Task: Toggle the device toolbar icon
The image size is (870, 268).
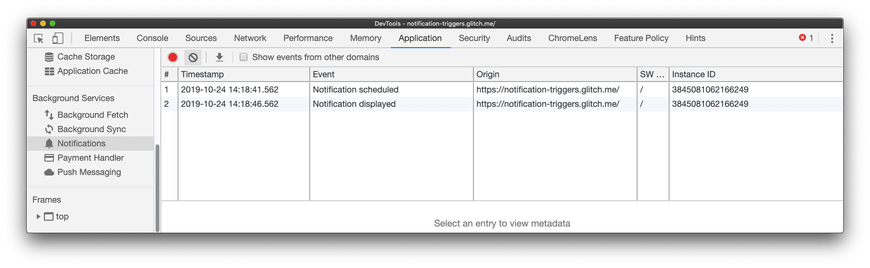Action: 58,39
